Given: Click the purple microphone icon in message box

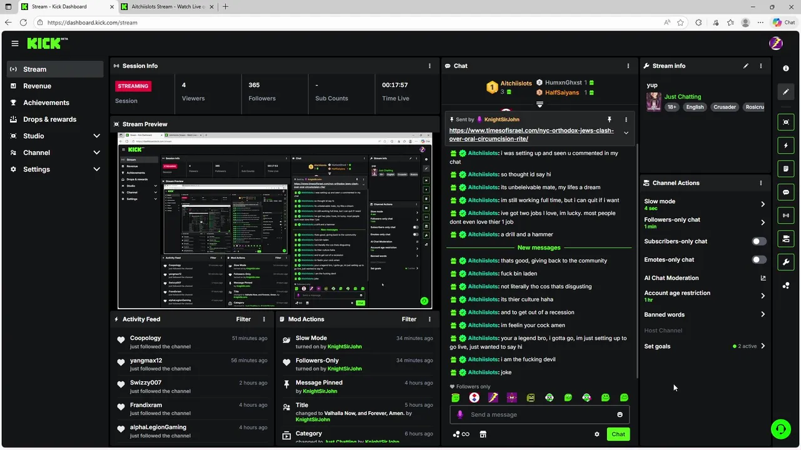Looking at the screenshot, I should tap(461, 414).
